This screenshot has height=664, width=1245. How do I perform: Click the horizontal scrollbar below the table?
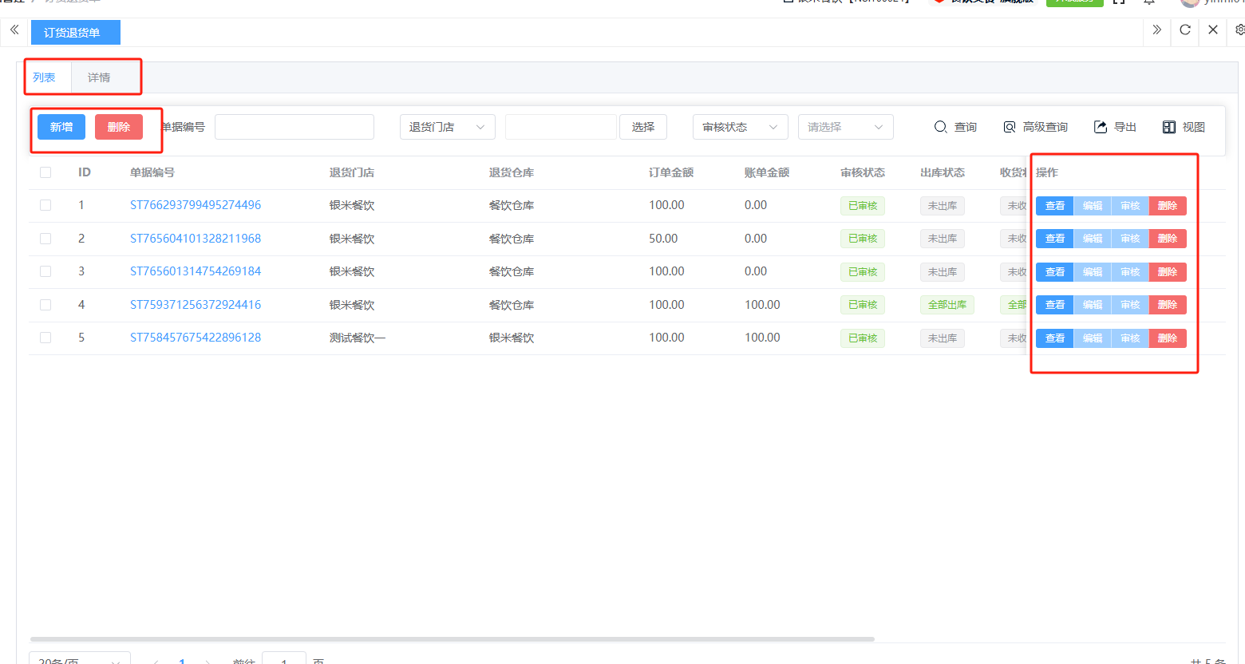pyautogui.click(x=452, y=639)
